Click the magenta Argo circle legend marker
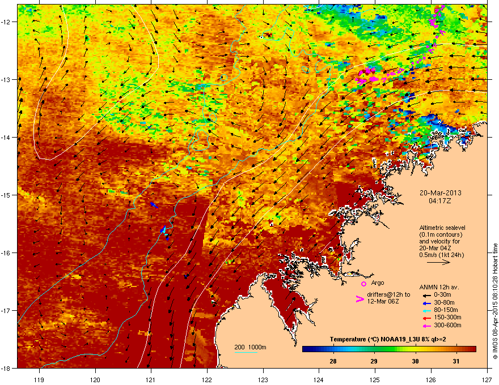 [x=363, y=284]
